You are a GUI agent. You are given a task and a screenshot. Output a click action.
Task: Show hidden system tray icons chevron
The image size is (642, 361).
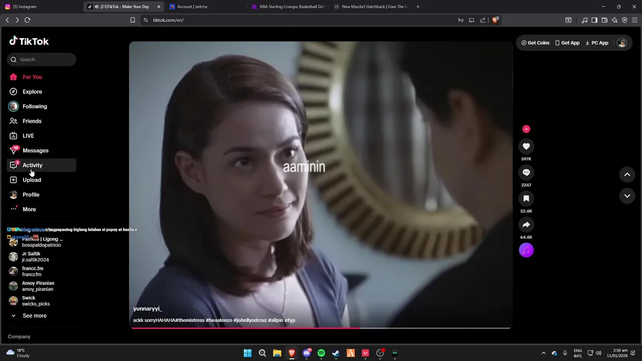click(x=543, y=353)
